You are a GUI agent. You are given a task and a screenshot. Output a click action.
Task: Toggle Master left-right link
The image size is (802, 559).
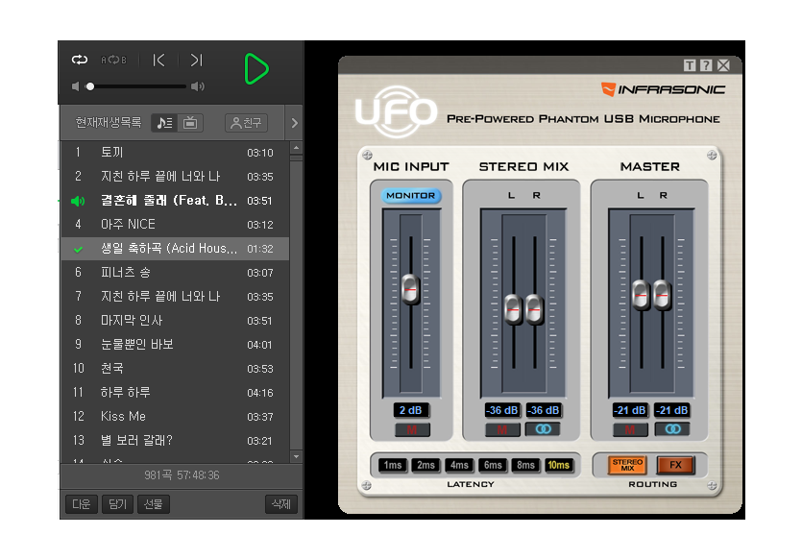click(672, 429)
